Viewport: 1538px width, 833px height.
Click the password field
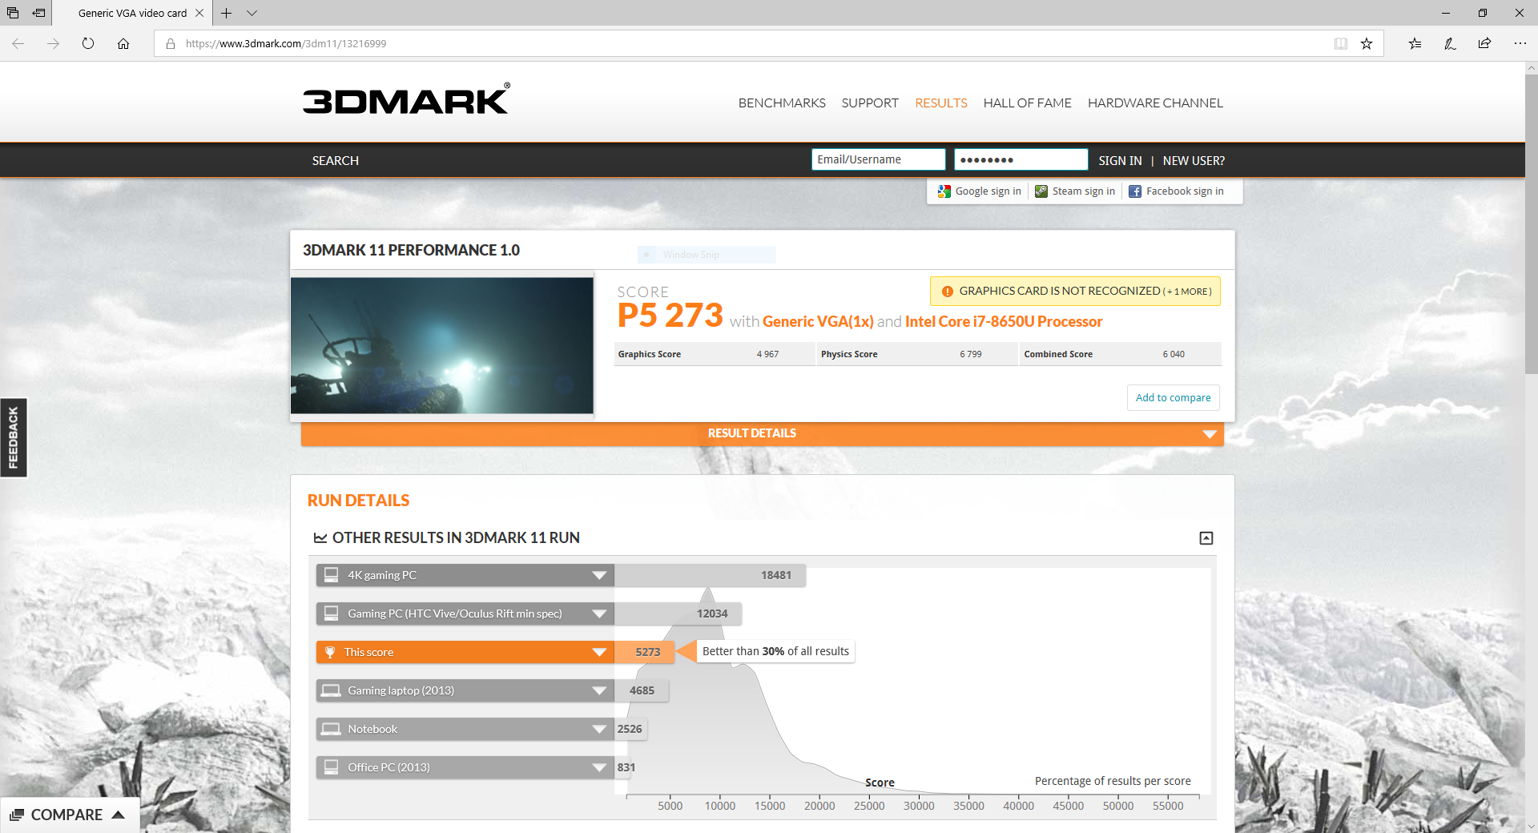[x=1021, y=159]
